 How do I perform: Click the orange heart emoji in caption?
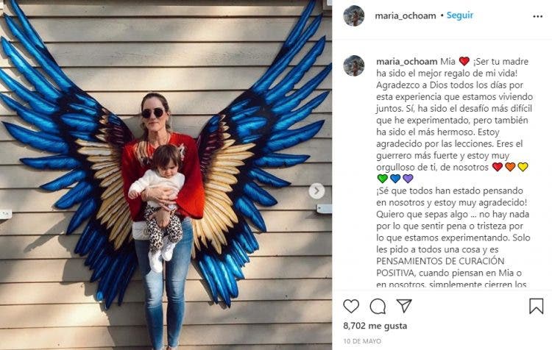[510, 167]
